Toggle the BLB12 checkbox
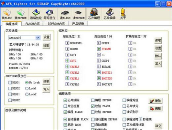172x130 pixels. (10, 100)
